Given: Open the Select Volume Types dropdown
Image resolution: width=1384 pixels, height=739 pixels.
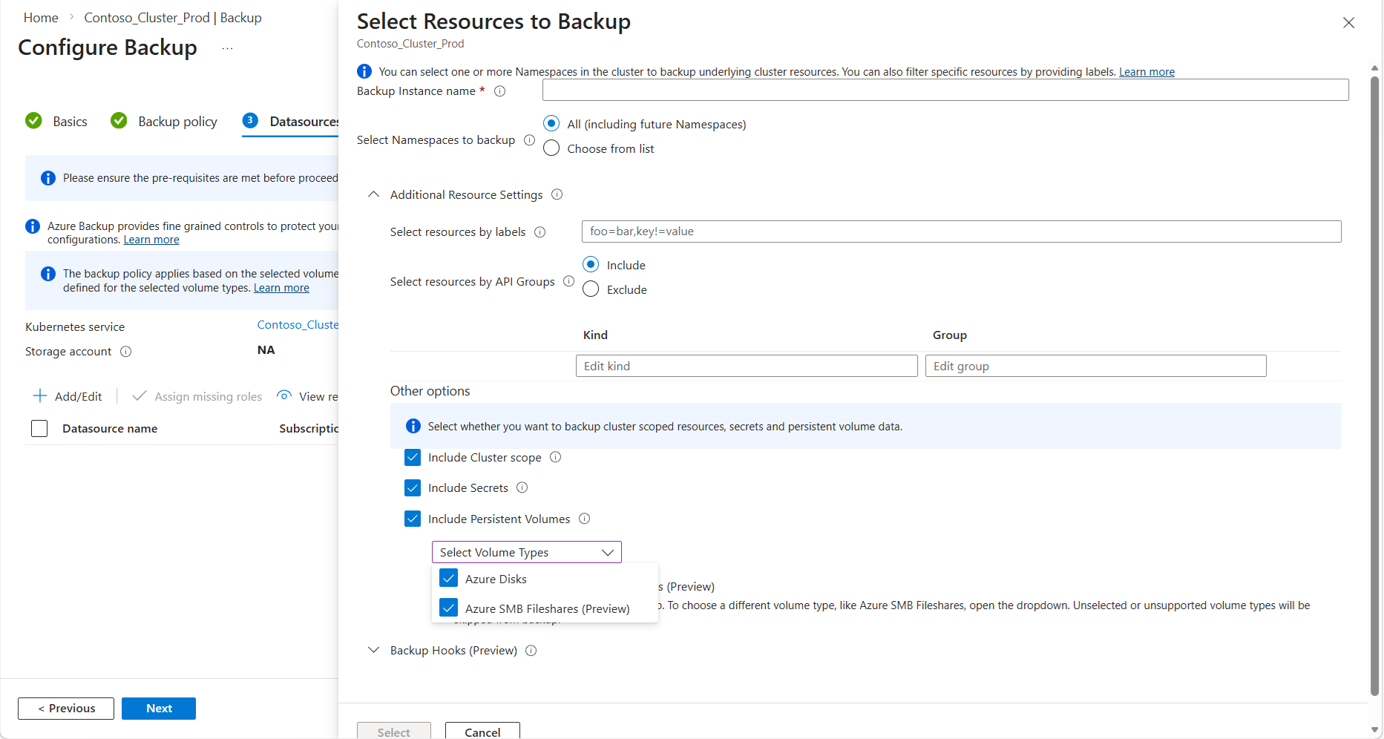Looking at the screenshot, I should (526, 552).
